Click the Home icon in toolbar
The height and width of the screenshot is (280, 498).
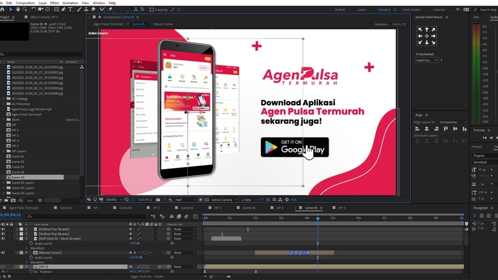[3, 9]
